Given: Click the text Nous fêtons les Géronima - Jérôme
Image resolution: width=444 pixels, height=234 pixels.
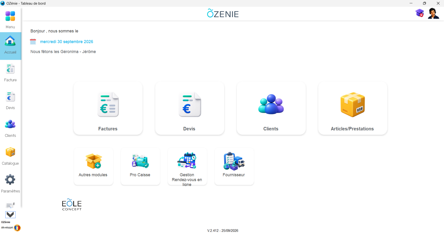Looking at the screenshot, I should pos(63,52).
